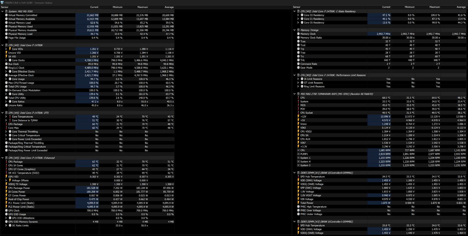Screen dimensions: 468x236
Task: Click the PUMP1 fan icon
Action: (x=298, y=154)
